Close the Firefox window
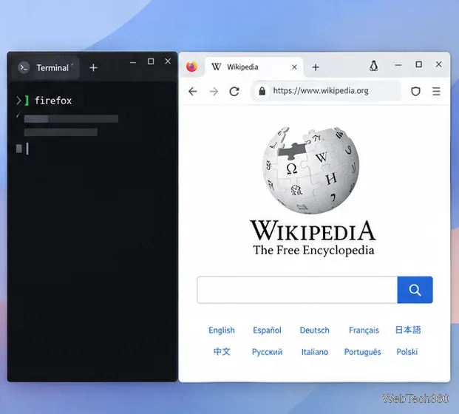 coord(438,64)
